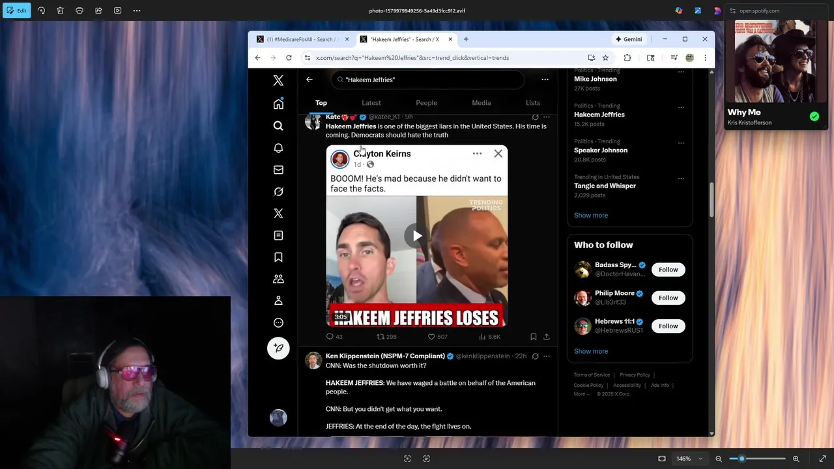Enter fullscreen via Photos expand icon
The image size is (834, 469).
tap(822, 459)
